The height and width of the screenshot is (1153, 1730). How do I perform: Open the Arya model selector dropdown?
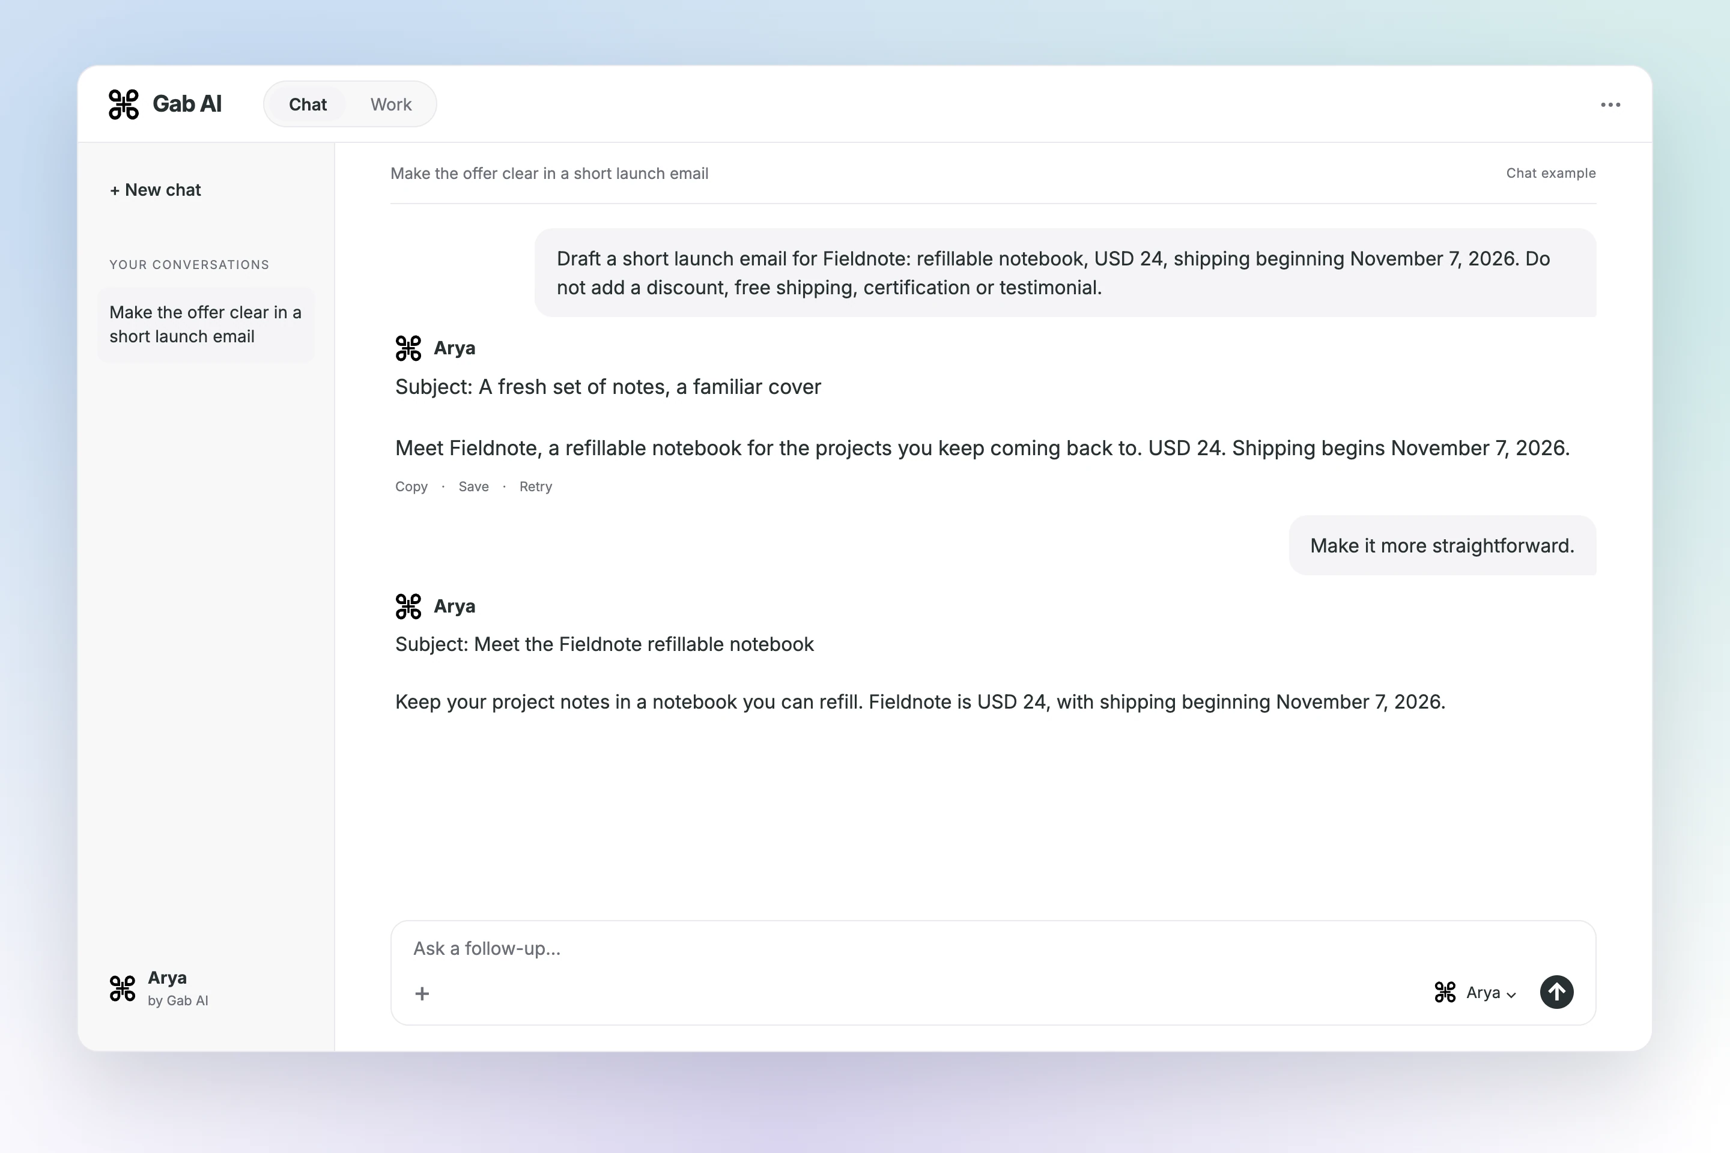click(1475, 993)
